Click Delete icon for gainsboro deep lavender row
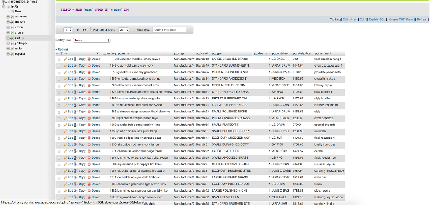Screen dimensions: 431x205 click(89, 112)
